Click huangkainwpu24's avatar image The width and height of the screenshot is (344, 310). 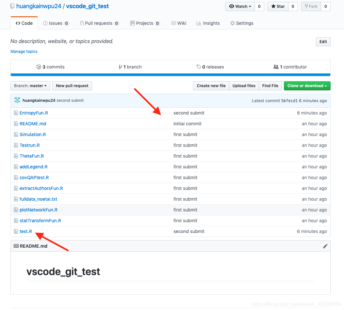(17, 100)
